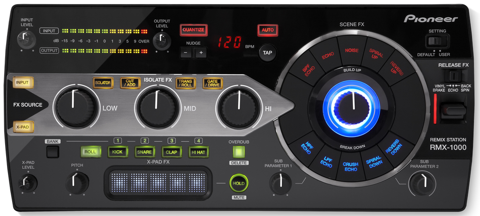The width and height of the screenshot is (480, 216).
Task: Select the REVERB UP scene effect
Action: 397,69
